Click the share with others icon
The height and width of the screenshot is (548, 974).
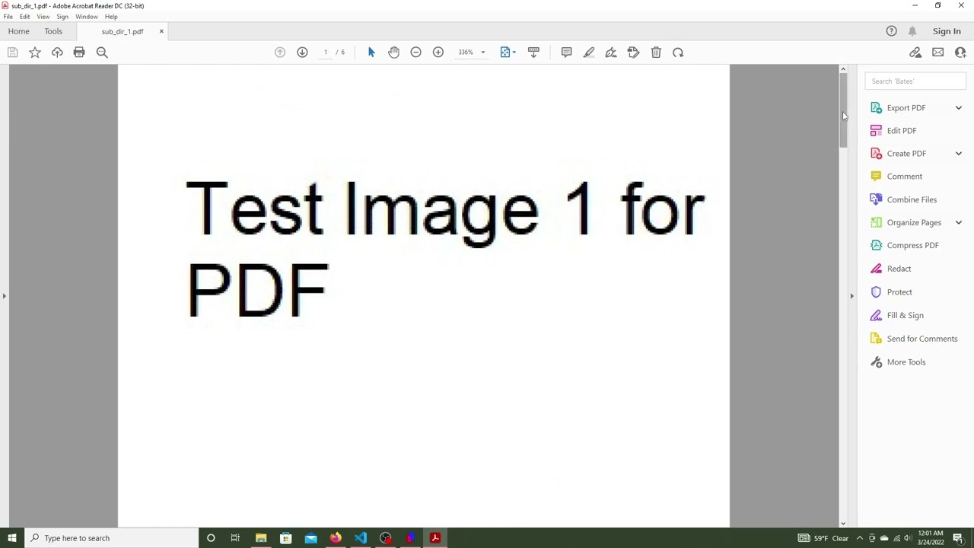pyautogui.click(x=960, y=53)
